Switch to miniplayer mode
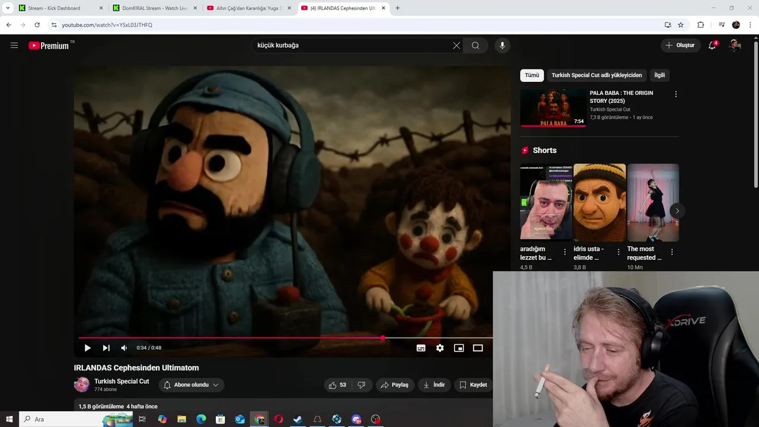 pos(459,348)
